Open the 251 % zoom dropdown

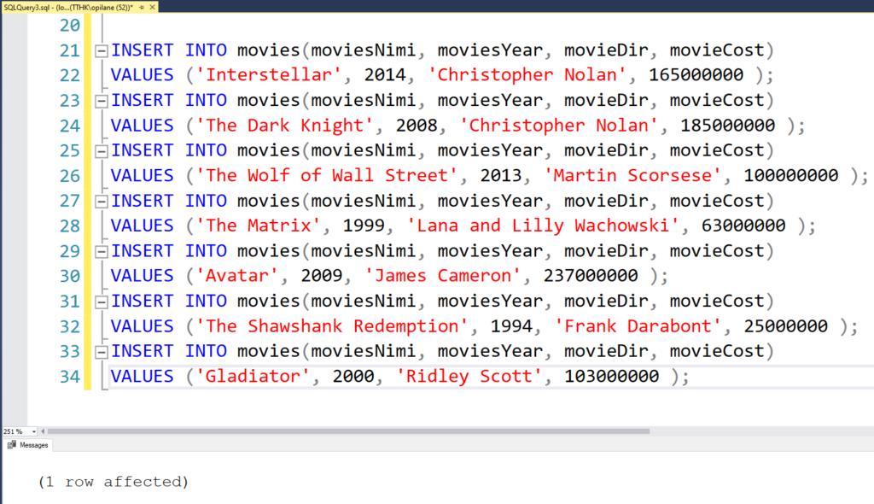33,432
